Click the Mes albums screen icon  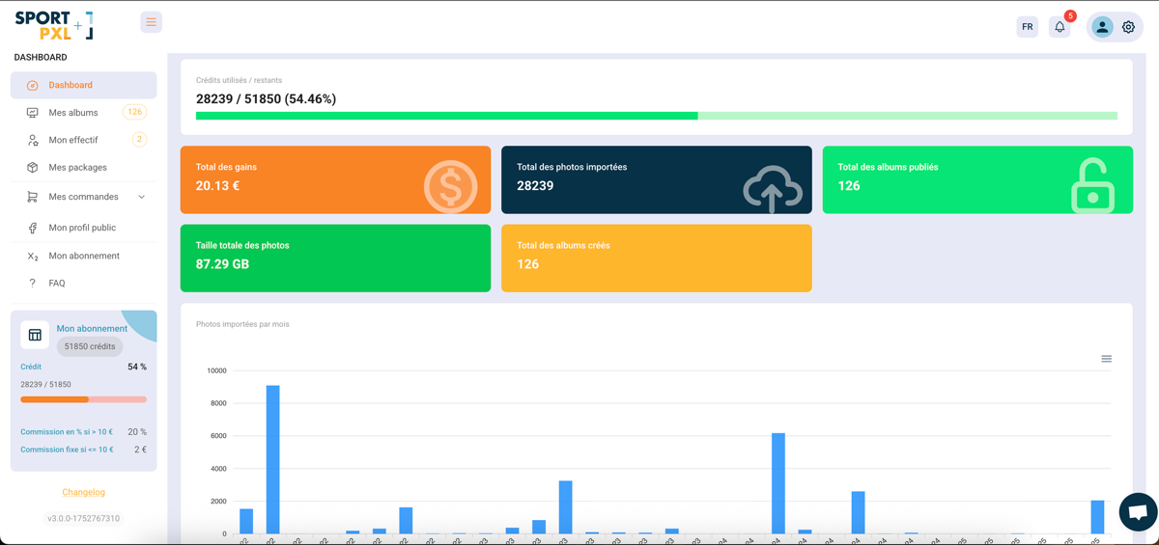(x=33, y=113)
